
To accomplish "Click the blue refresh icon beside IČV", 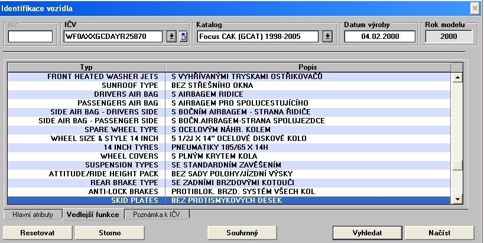I will click(183, 37).
